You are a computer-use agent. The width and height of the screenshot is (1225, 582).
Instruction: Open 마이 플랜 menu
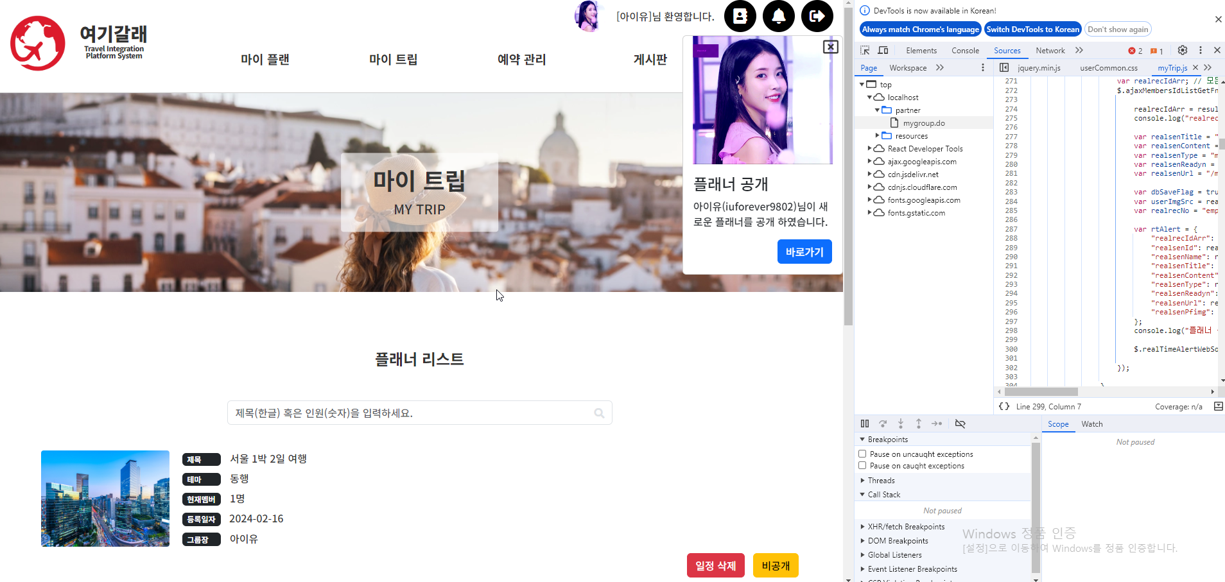tap(265, 60)
